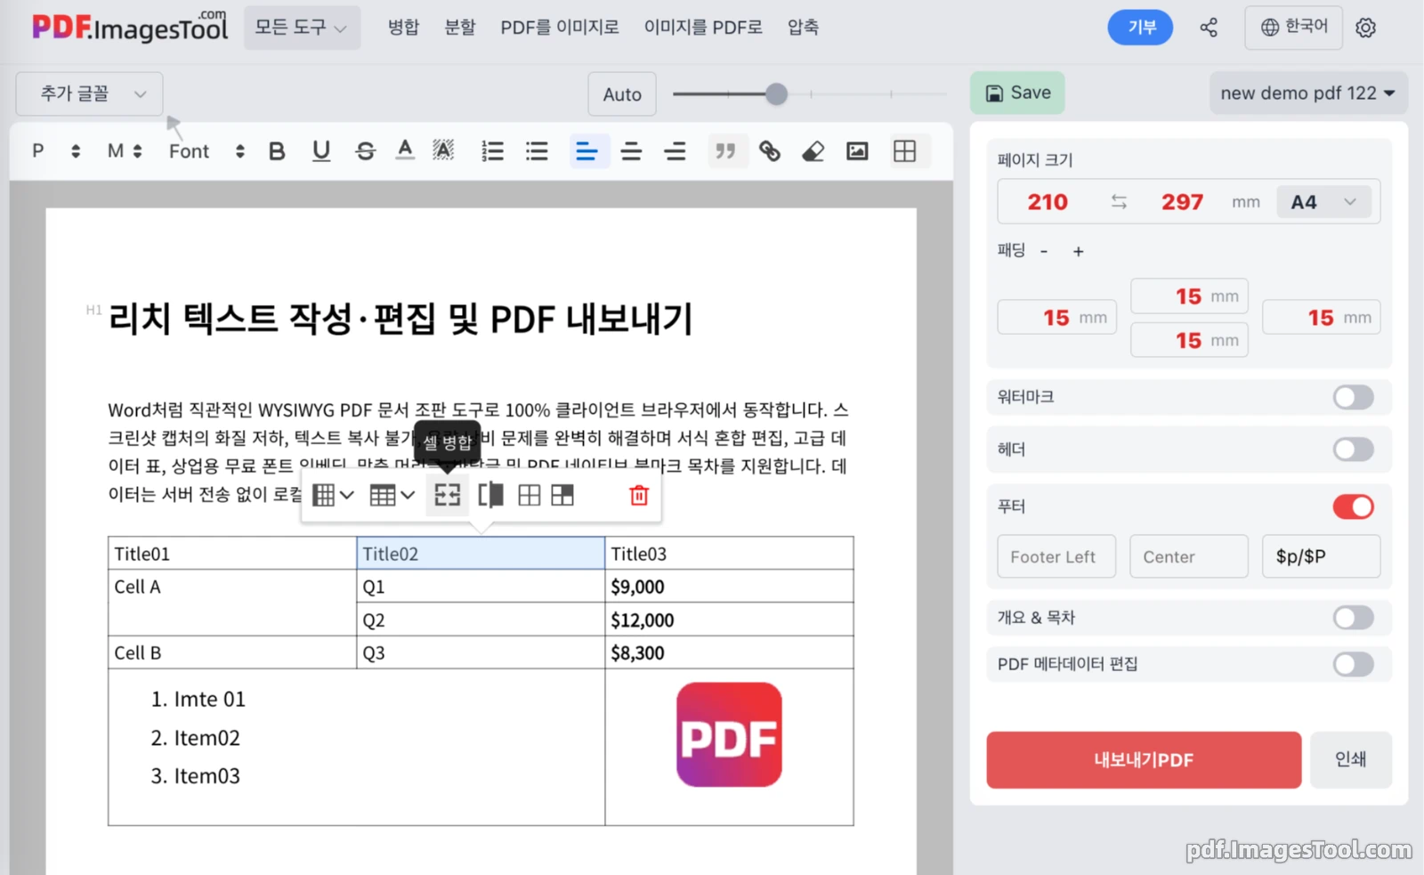This screenshot has width=1424, height=875.
Task: Delete the table with trash icon
Action: (639, 495)
